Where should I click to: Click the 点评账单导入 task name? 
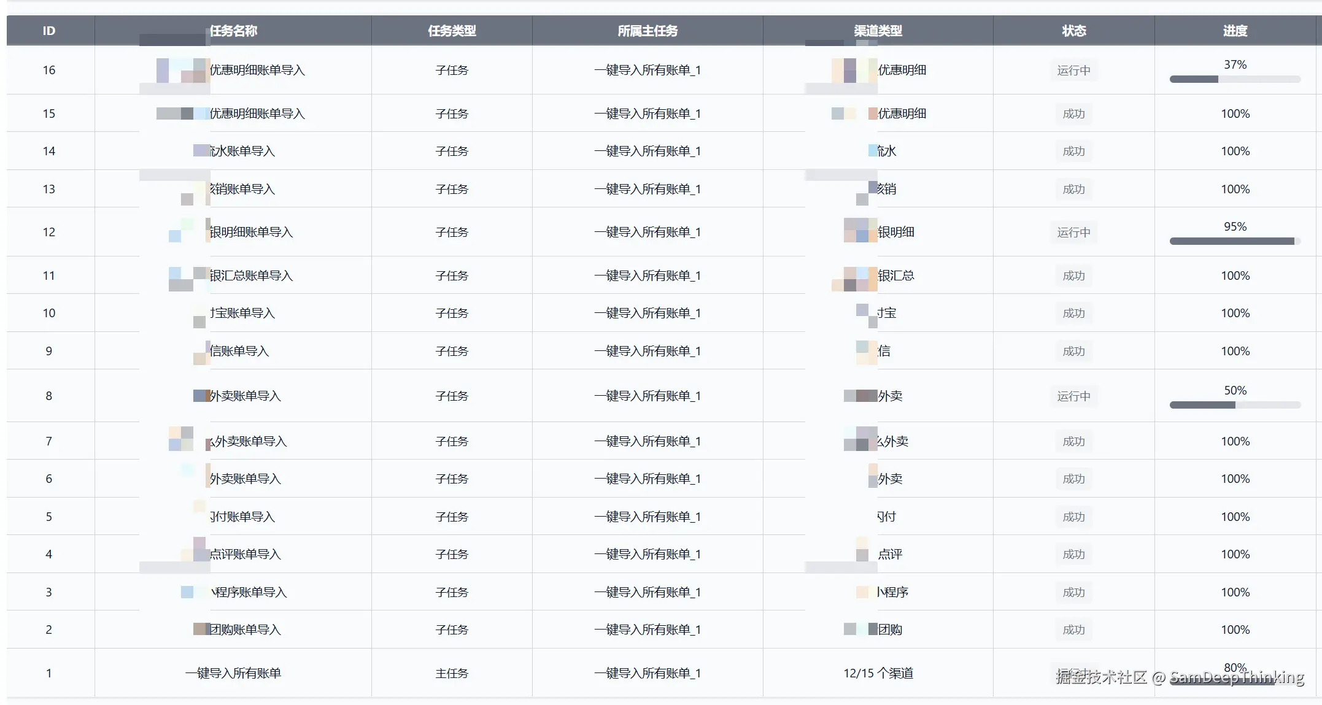click(x=244, y=554)
